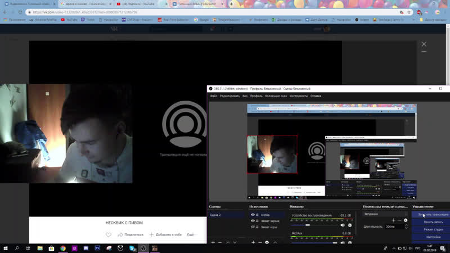Click the remove transition minus icon
The height and width of the screenshot is (253, 450).
(x=399, y=220)
